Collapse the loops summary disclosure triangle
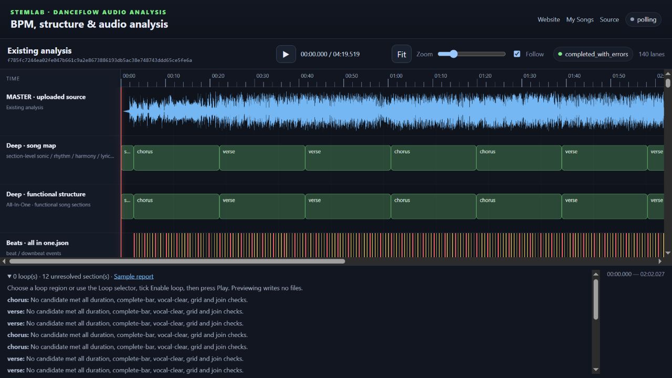The image size is (672, 378). click(9, 276)
